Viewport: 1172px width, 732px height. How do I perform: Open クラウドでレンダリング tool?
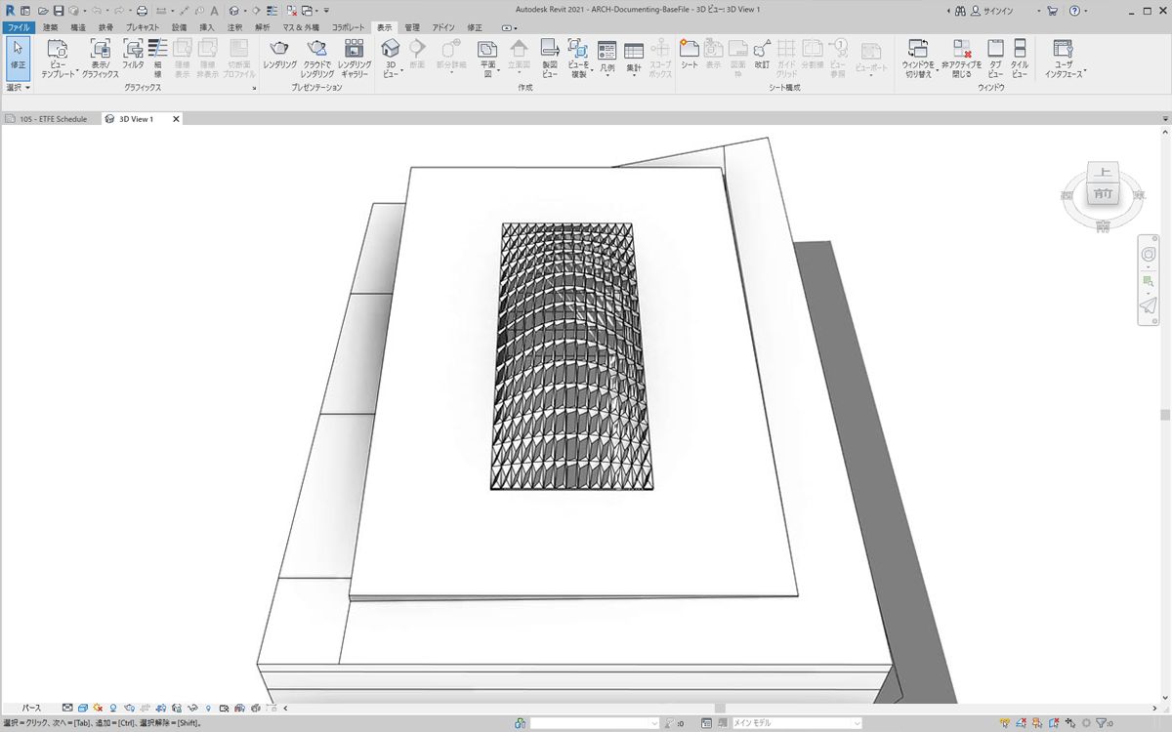pyautogui.click(x=317, y=59)
